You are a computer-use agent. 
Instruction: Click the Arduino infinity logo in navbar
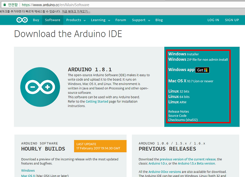22,20
